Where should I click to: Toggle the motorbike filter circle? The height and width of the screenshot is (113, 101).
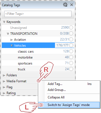click(71, 57)
